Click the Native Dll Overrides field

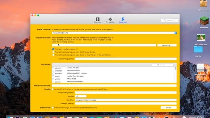114,86
